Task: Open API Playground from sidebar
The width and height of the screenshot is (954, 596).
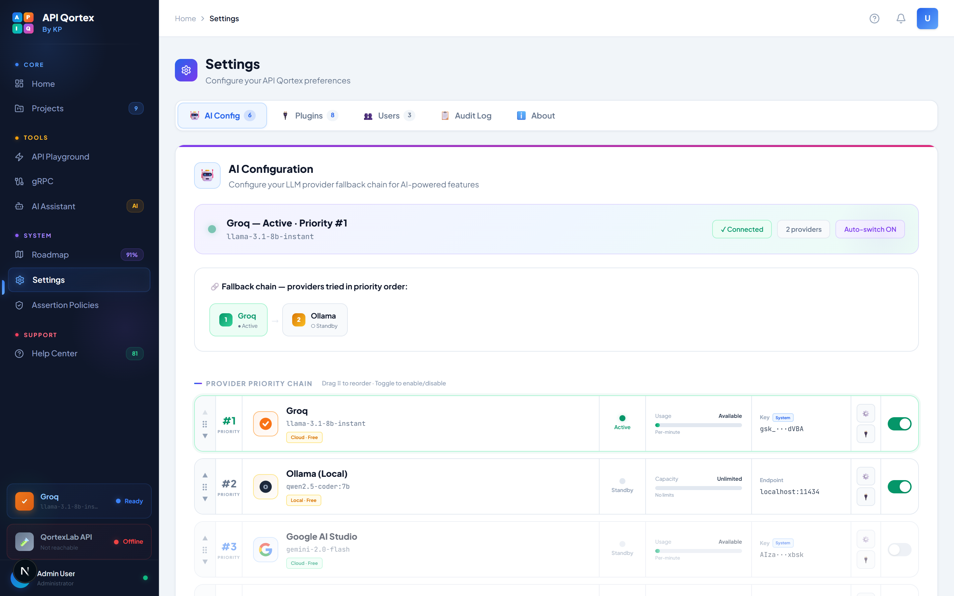Action: [x=60, y=157]
